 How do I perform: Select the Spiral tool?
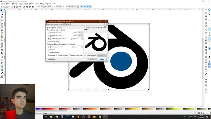click(x=2, y=40)
